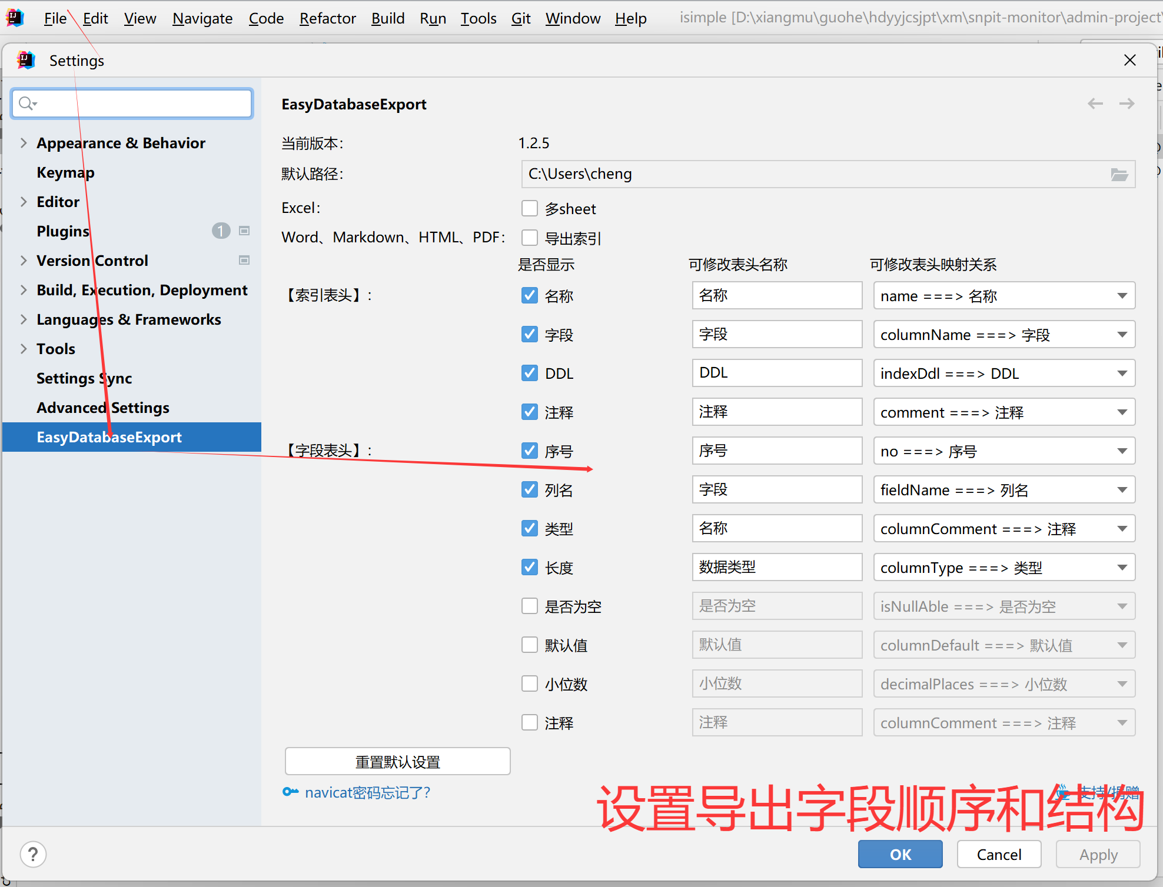Check the 导出索引 checkbox
This screenshot has height=887, width=1163.
coord(530,238)
